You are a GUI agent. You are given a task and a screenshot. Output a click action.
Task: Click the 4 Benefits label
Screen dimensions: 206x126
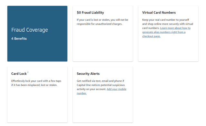tap(19, 39)
